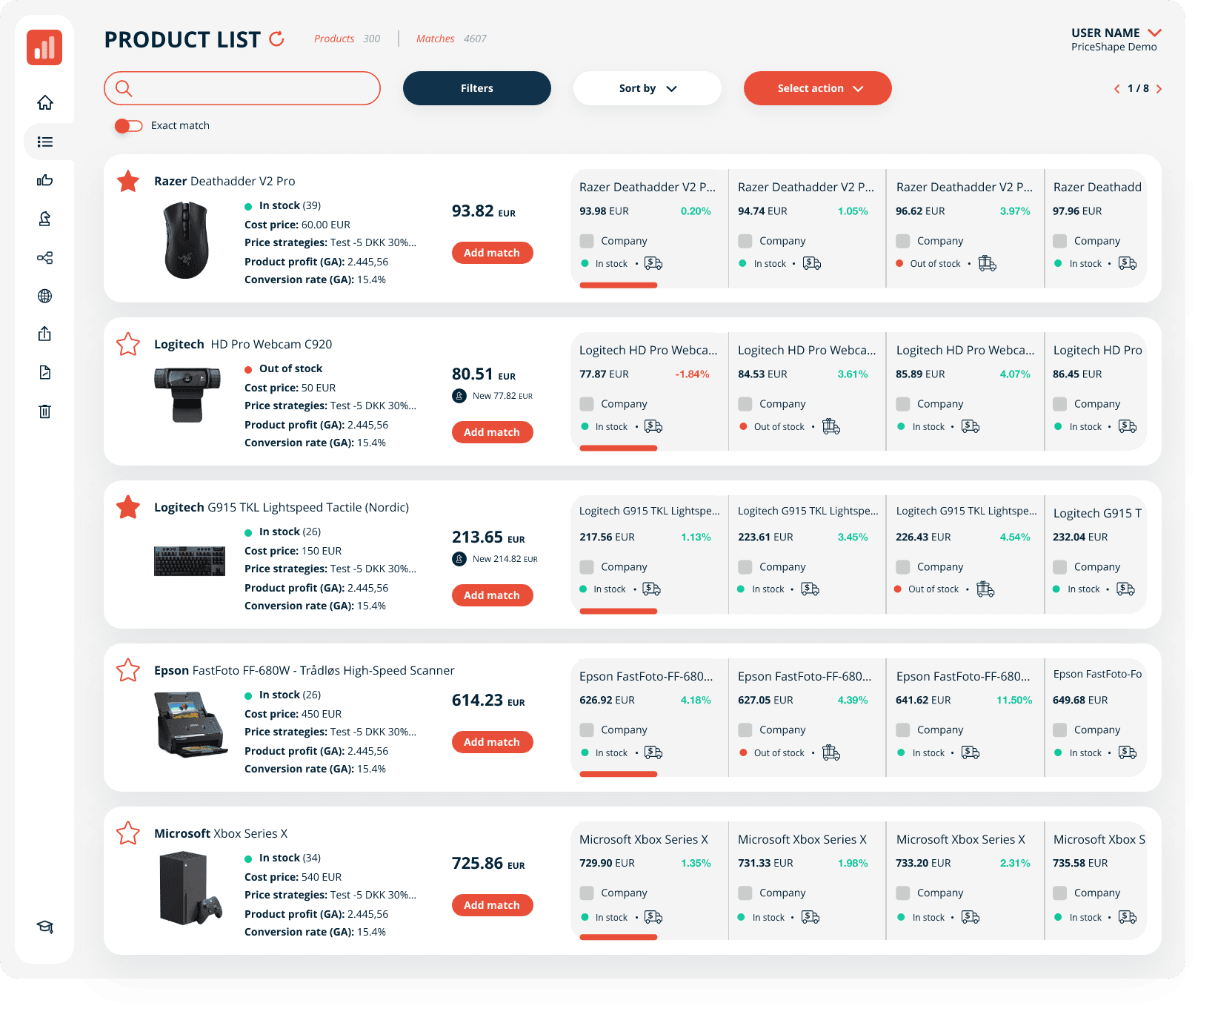Click the 'Products 300' counter
1215x1026 pixels.
pos(347,39)
